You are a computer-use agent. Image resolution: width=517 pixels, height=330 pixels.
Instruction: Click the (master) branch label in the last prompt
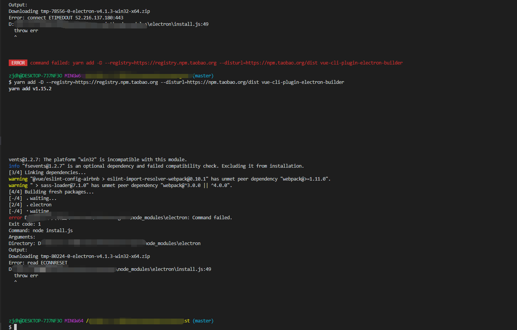tap(203, 321)
